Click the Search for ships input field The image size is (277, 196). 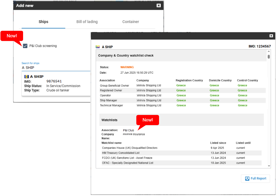point(56,68)
